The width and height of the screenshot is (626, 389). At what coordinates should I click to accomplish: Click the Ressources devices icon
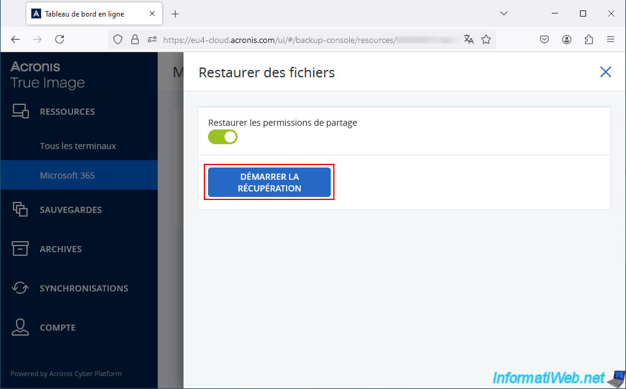pos(20,111)
